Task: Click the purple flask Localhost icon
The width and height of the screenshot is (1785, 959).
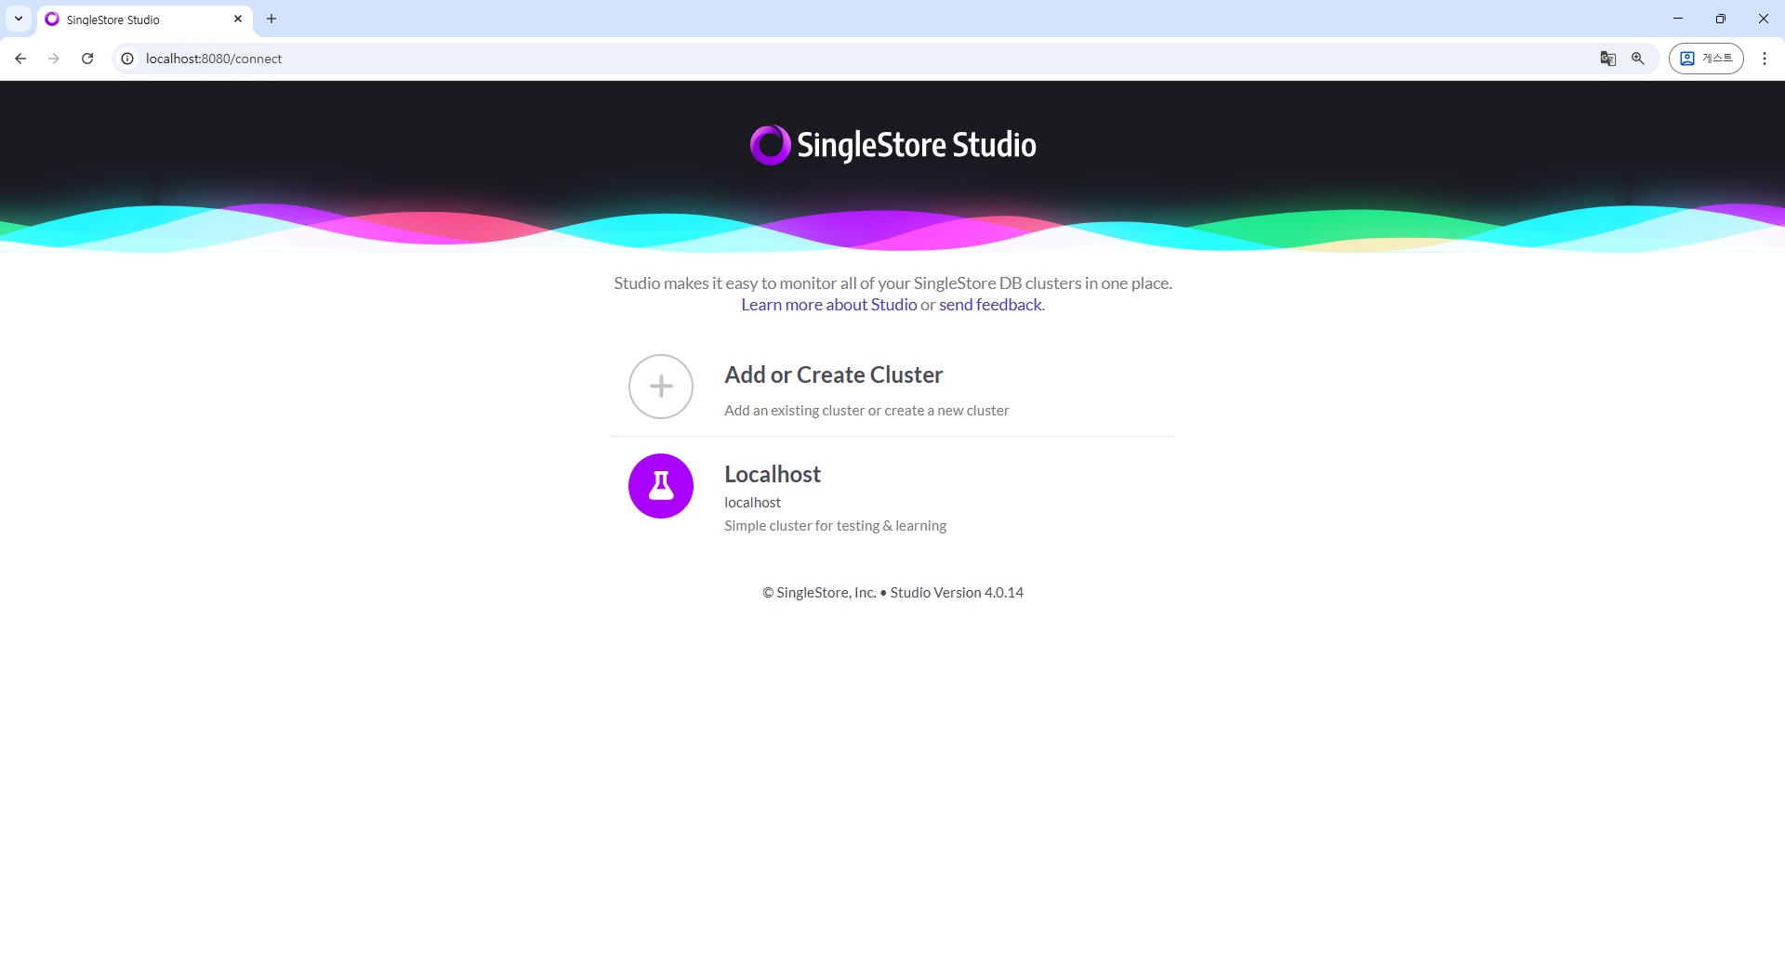Action: 661,486
